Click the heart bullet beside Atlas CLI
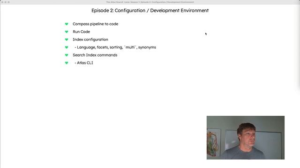Viewport: 300px width, 168px height. click(67, 63)
